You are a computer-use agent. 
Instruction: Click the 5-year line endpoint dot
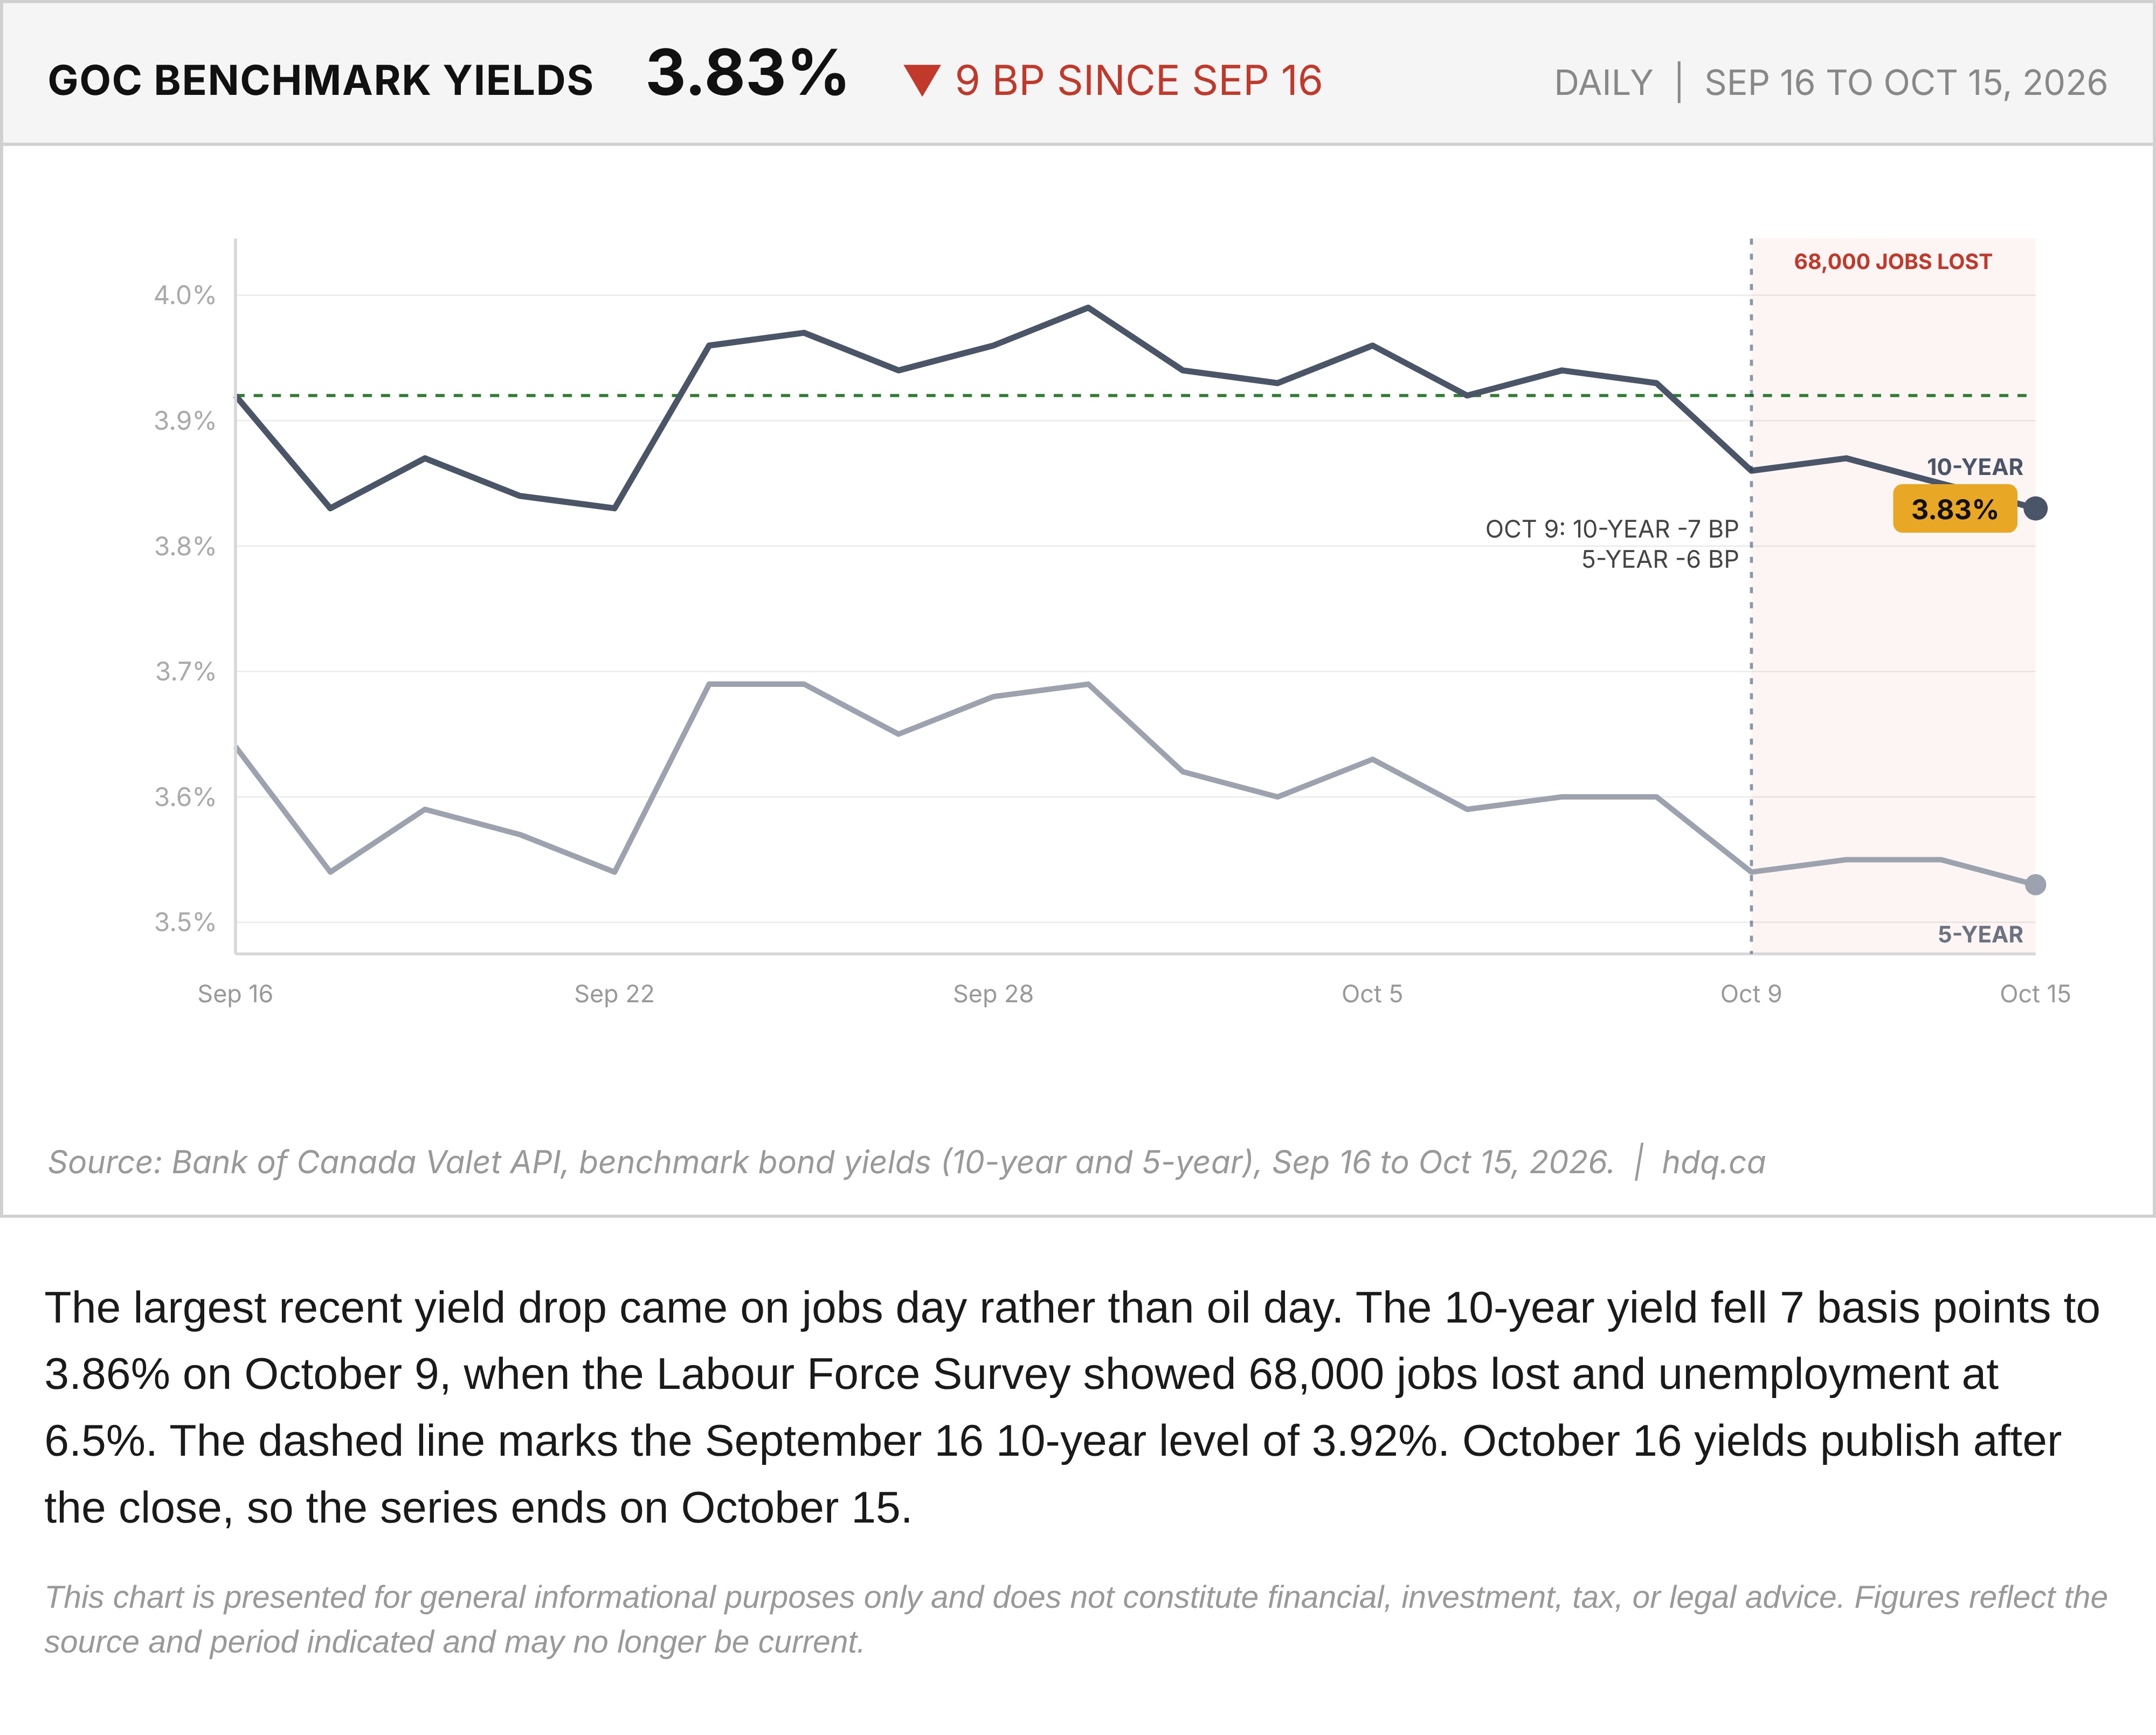tap(2035, 885)
